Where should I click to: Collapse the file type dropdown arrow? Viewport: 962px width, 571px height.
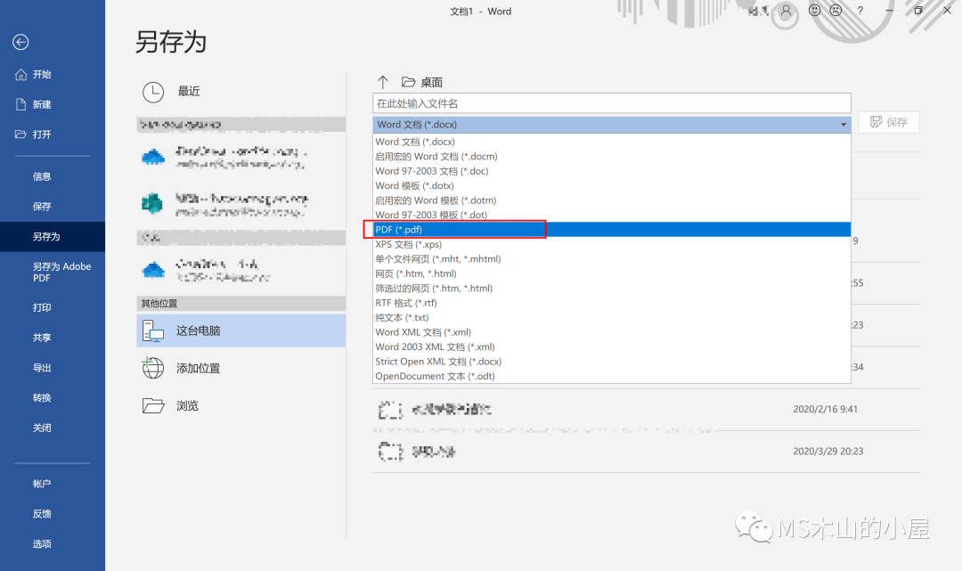[844, 125]
